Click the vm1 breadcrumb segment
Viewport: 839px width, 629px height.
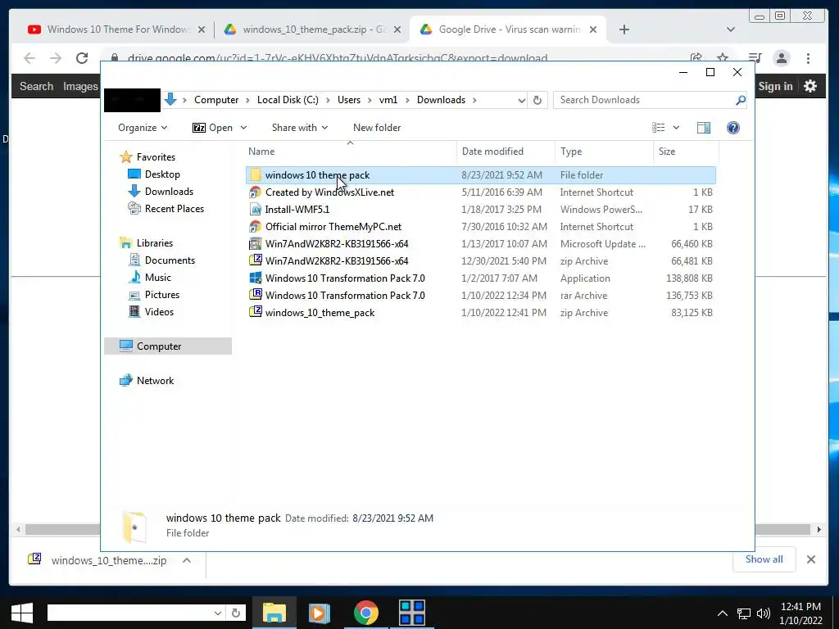pyautogui.click(x=388, y=100)
